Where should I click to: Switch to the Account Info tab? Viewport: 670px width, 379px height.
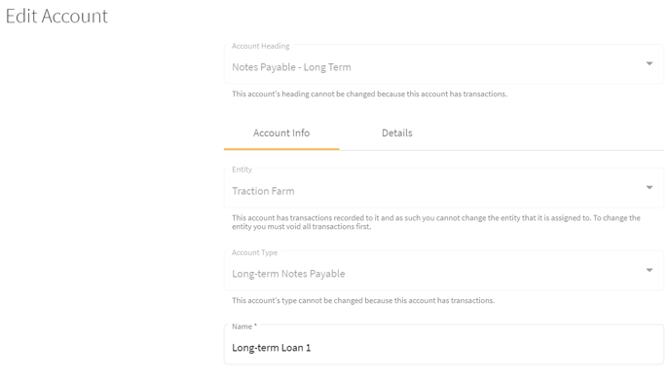(281, 133)
